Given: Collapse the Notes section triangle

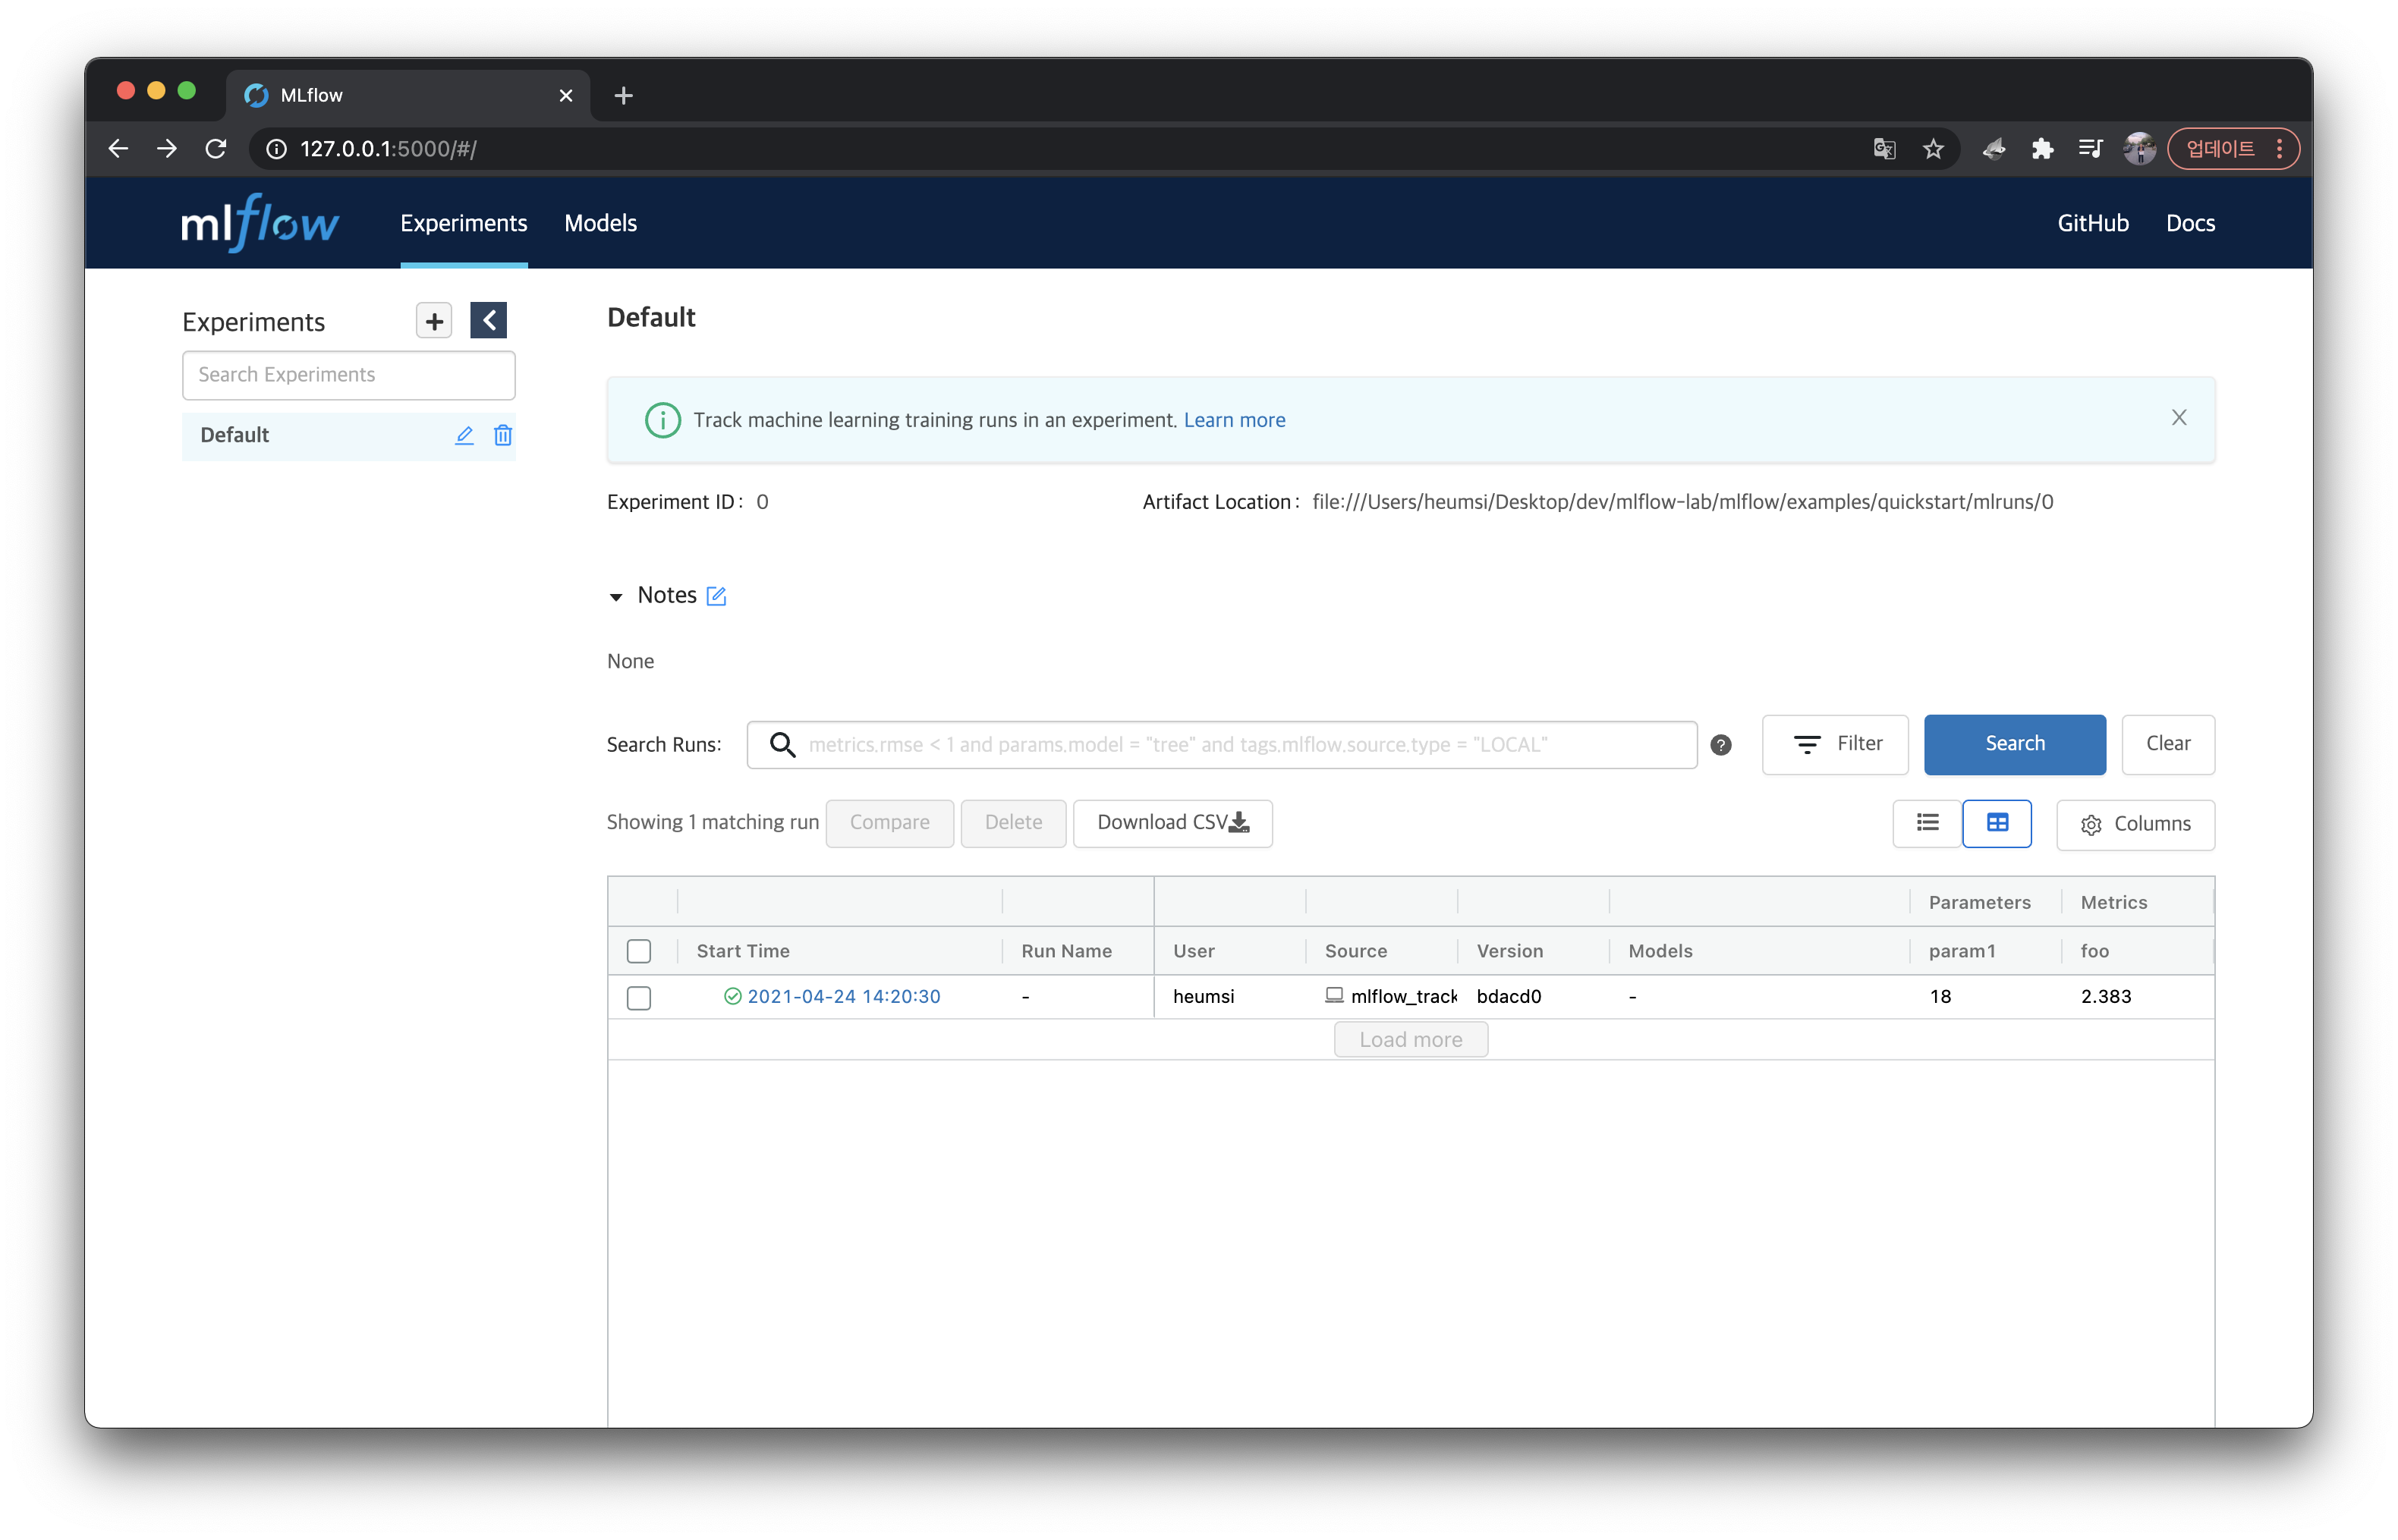Looking at the screenshot, I should 616,597.
